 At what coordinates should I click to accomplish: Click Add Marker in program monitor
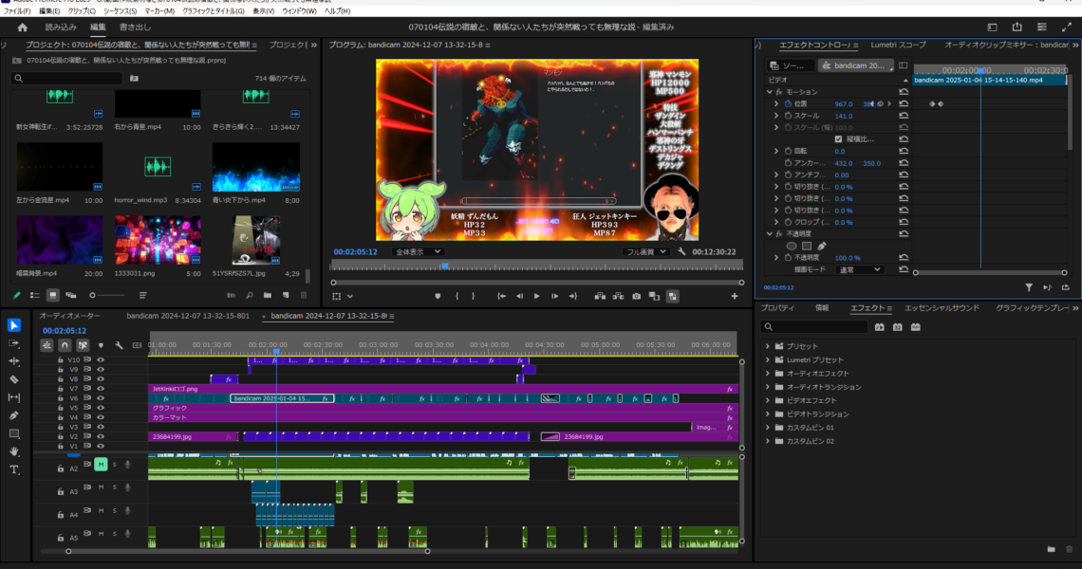point(438,296)
